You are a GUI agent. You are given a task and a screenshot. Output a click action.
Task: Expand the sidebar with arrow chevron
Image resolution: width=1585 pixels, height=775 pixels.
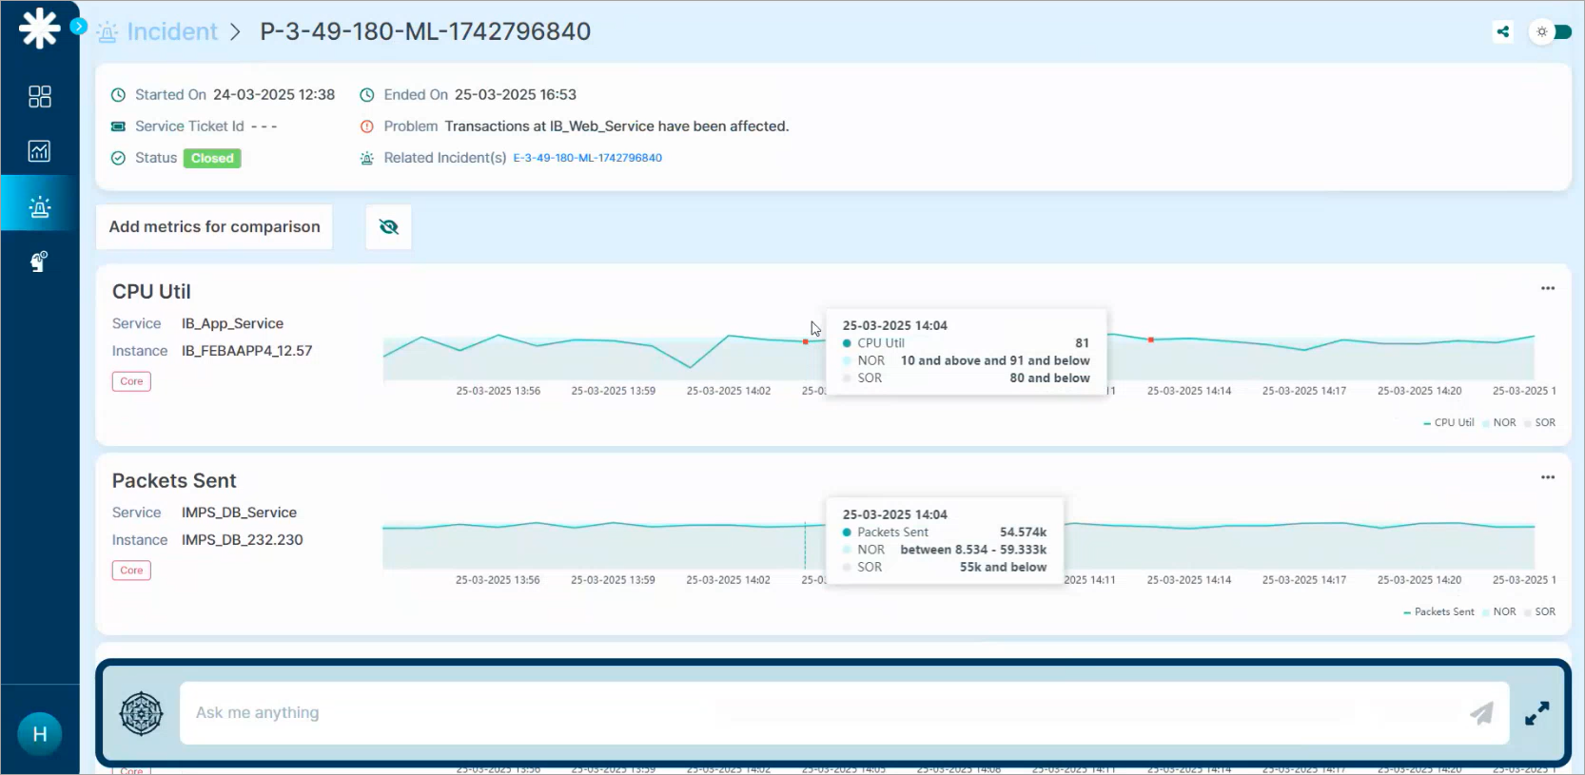(x=79, y=27)
